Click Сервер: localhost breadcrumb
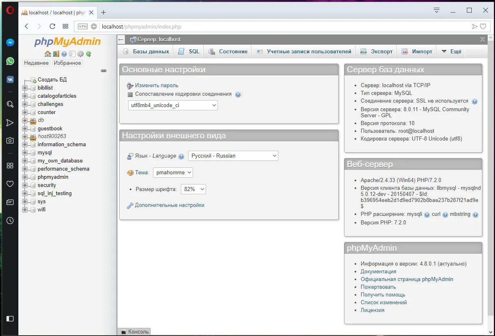Viewport: 495px width, 336px height. click(159, 40)
